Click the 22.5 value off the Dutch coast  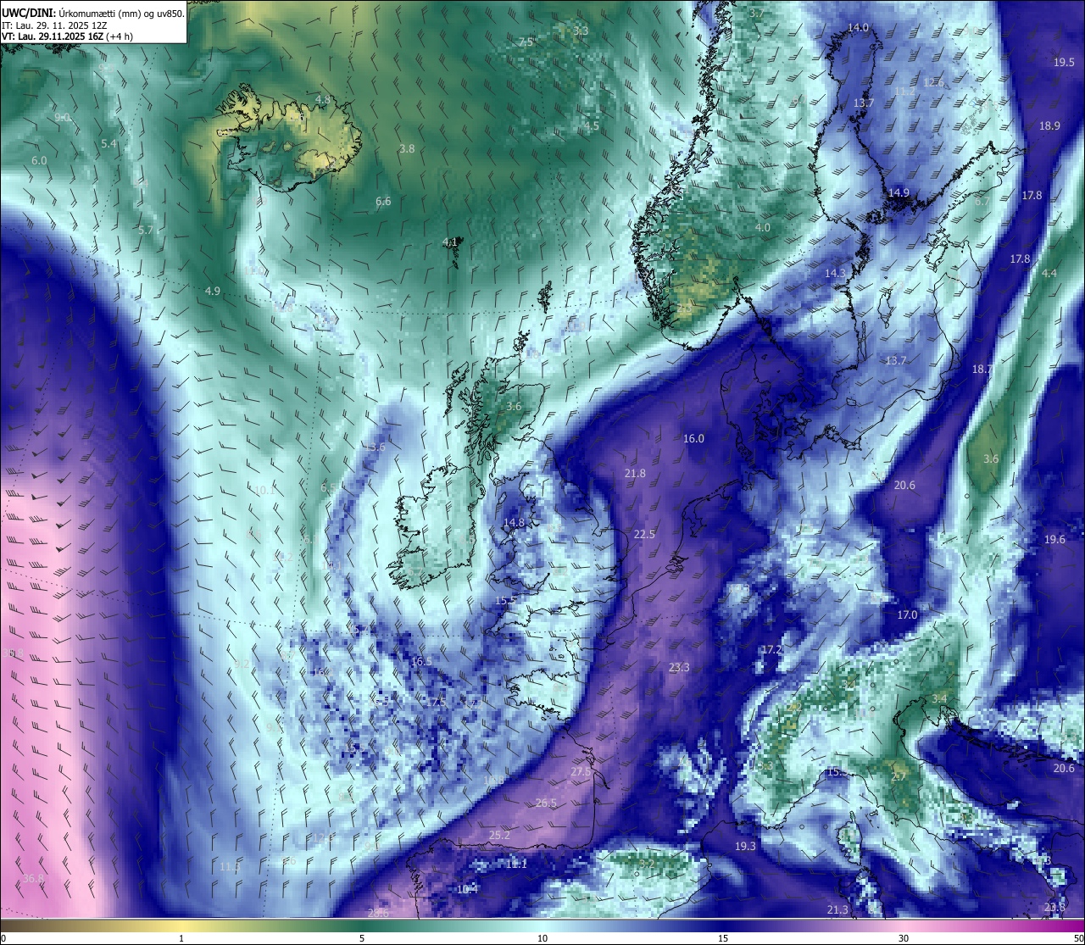(644, 534)
